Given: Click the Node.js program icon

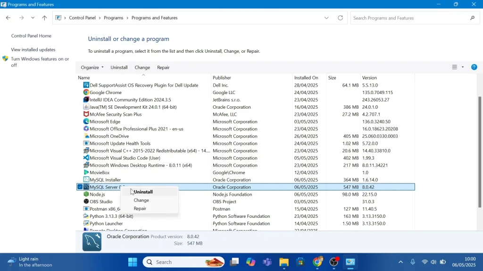Looking at the screenshot, I should 86,194.
